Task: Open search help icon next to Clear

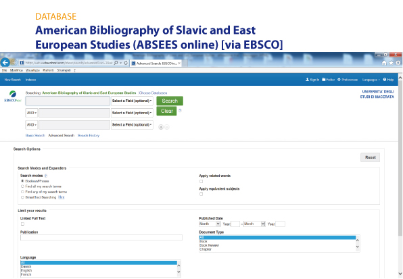Action: 180,110
